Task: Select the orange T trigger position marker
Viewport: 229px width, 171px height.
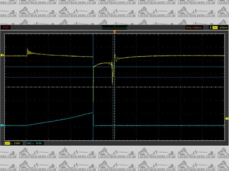Action: (114, 32)
